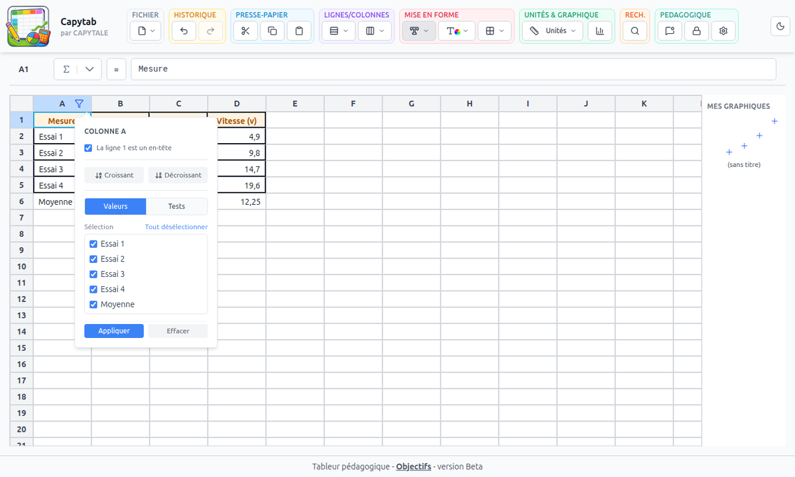Open the columns options dropdown
The height and width of the screenshot is (477, 795).
coord(375,31)
